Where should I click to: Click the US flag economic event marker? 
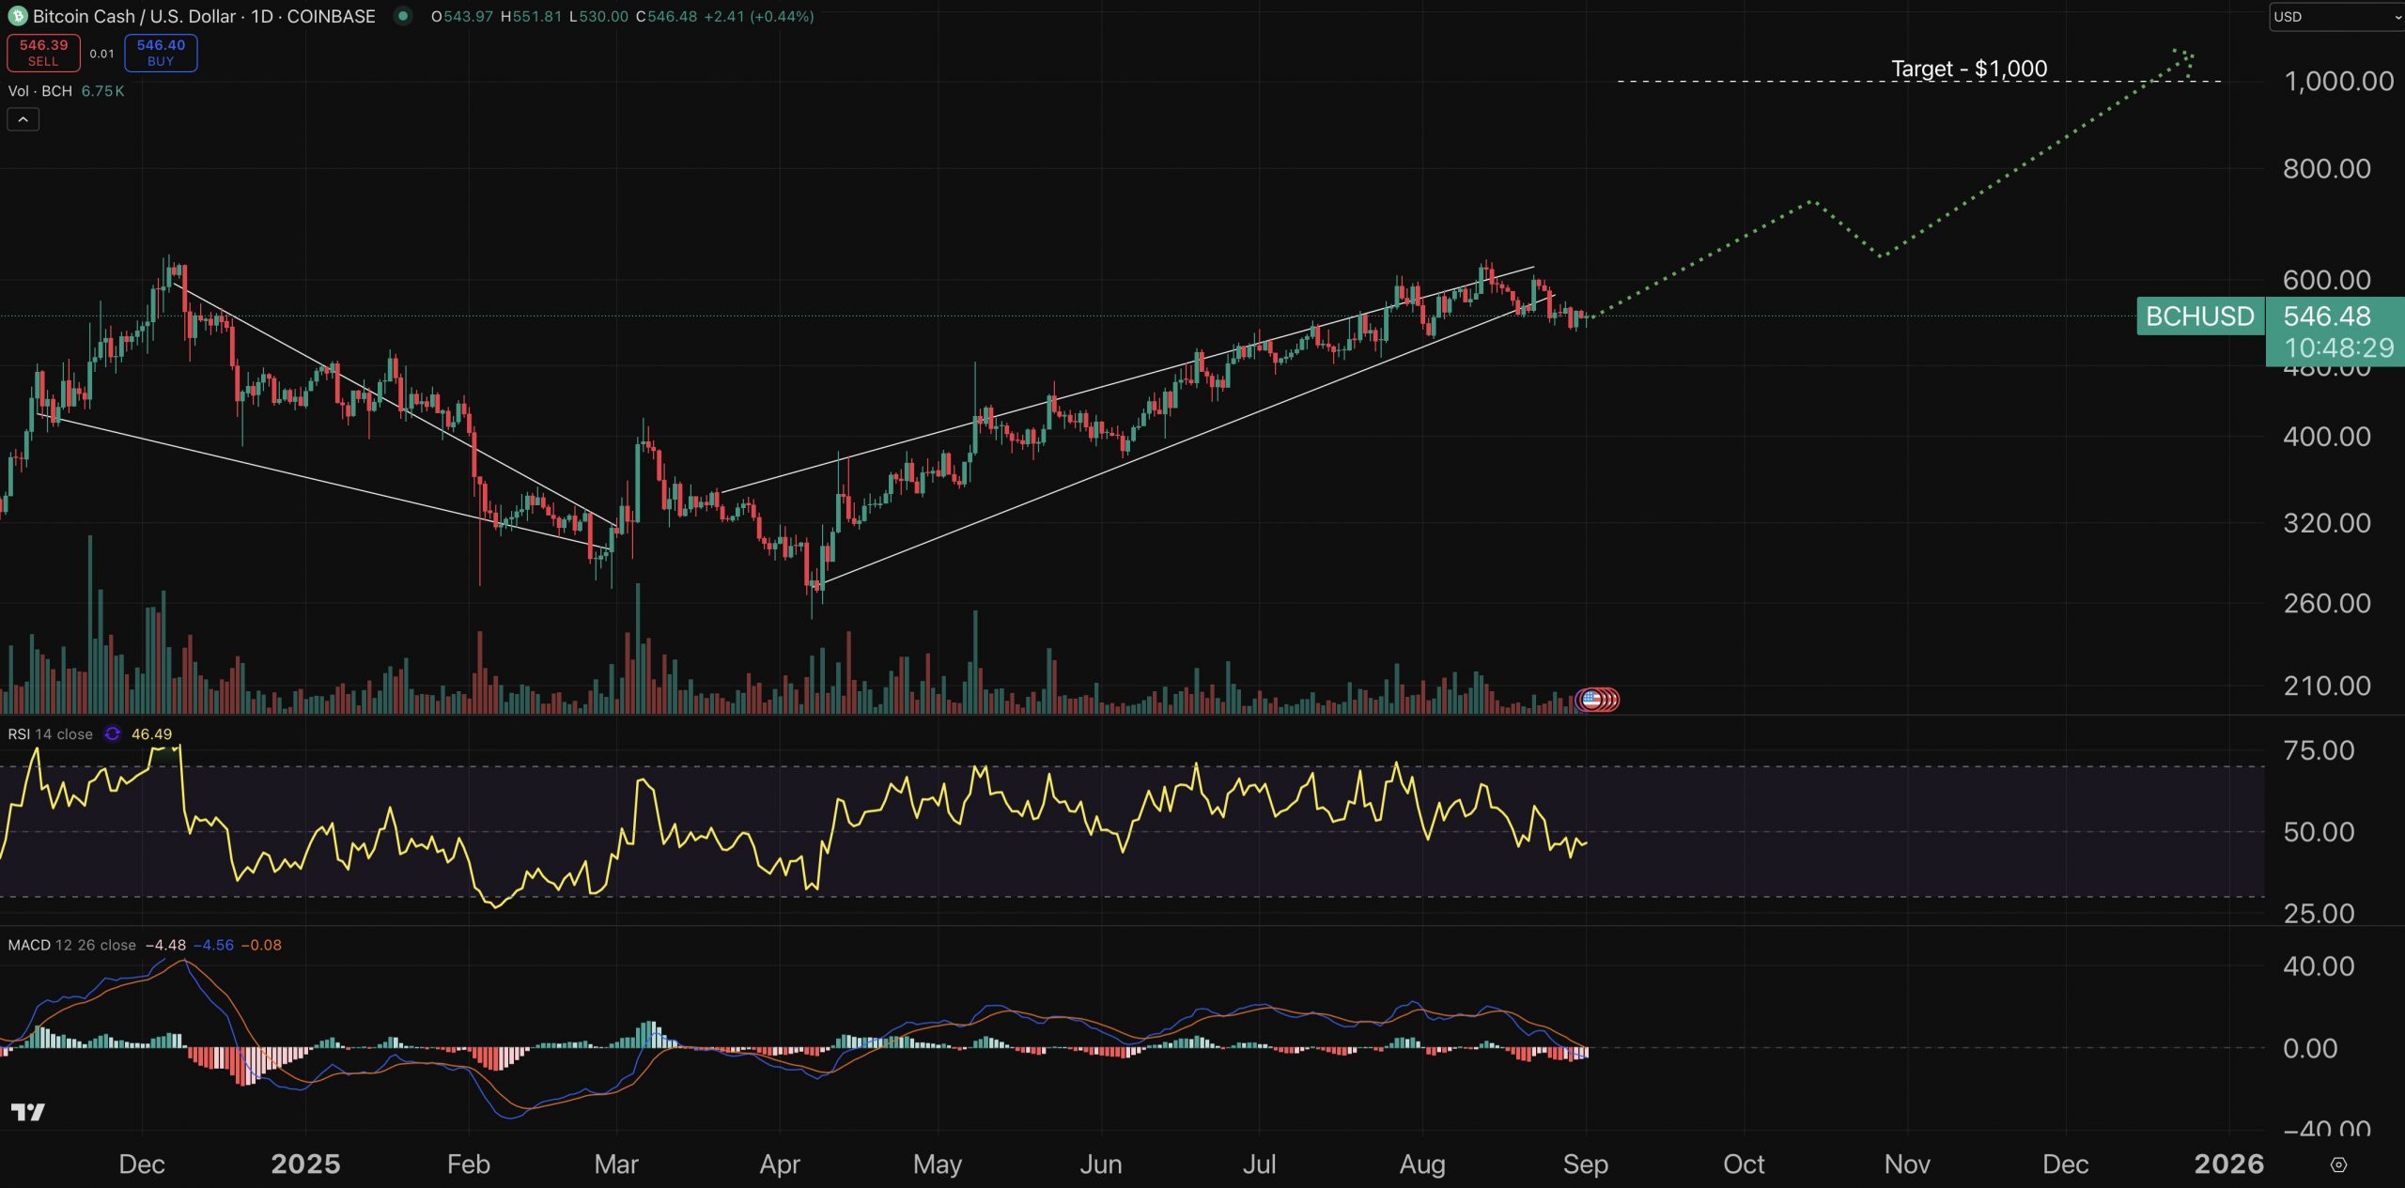click(1591, 699)
